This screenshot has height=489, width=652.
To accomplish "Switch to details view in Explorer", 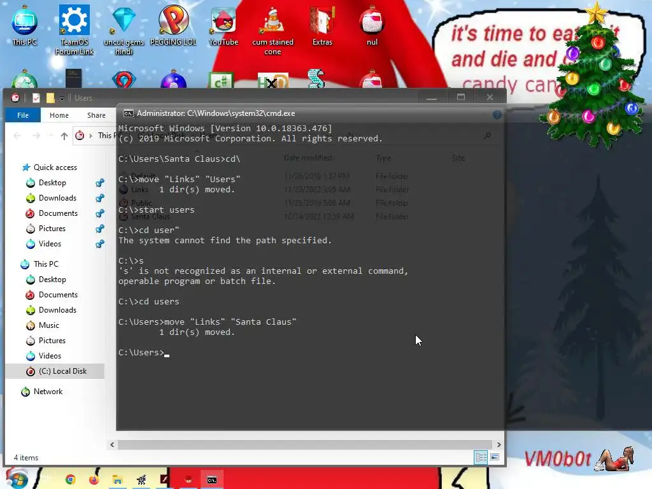I will (x=481, y=457).
